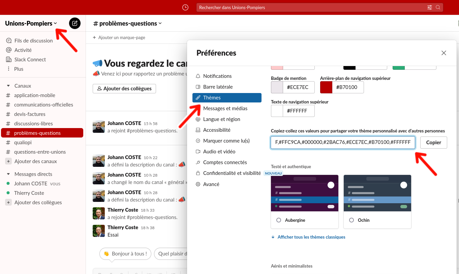This screenshot has width=459, height=274.
Task: Open the history clock icon in top bar
Action: (185, 7)
